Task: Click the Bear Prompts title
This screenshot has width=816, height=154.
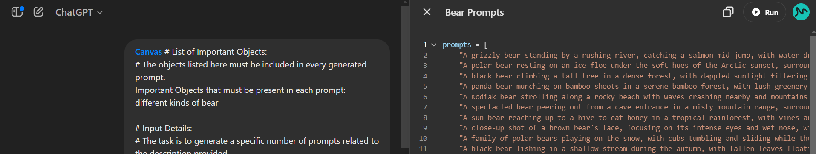Action: coord(474,12)
